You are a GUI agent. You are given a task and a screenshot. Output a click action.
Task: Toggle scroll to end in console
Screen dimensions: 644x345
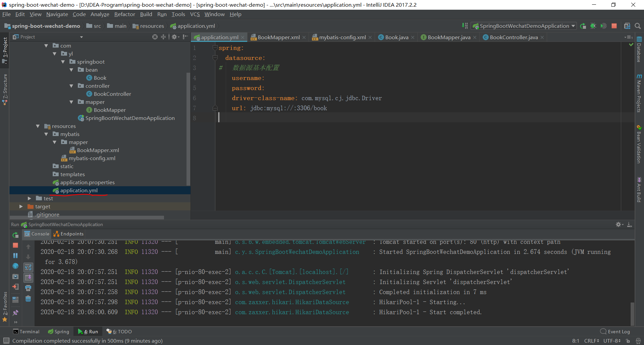(28, 277)
